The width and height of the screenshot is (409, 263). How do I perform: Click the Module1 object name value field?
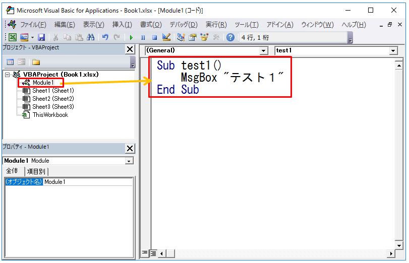[x=88, y=182]
